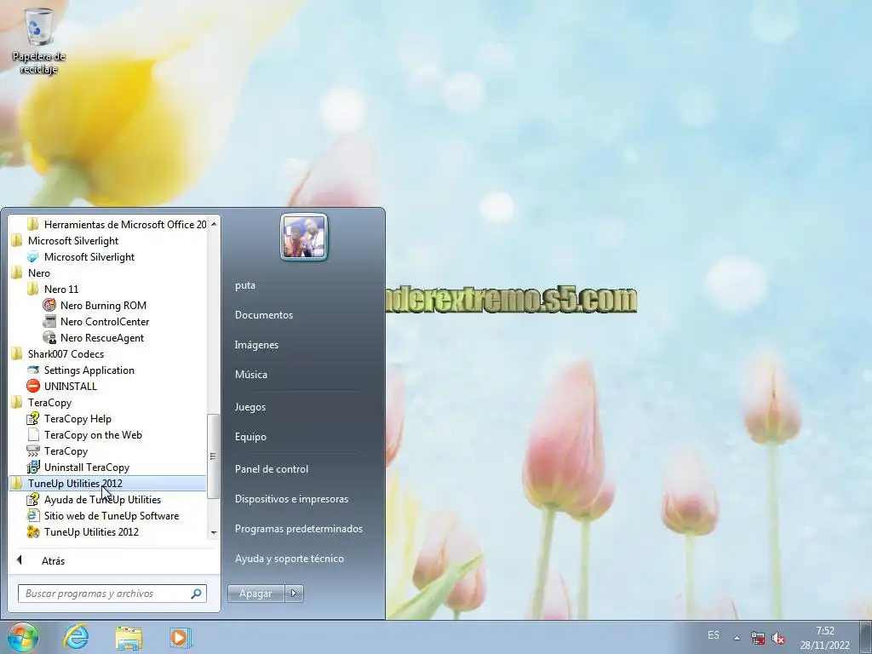The image size is (872, 654).
Task: Collapse Herramientas de Microsoft Office folder
Action: [116, 225]
